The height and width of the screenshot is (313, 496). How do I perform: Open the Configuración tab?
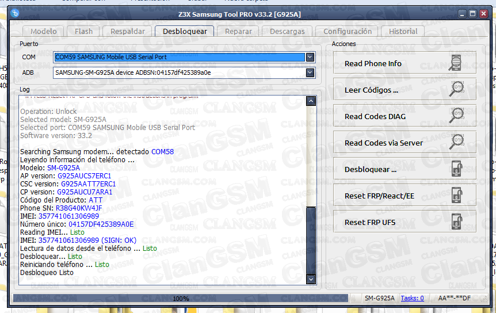click(348, 31)
